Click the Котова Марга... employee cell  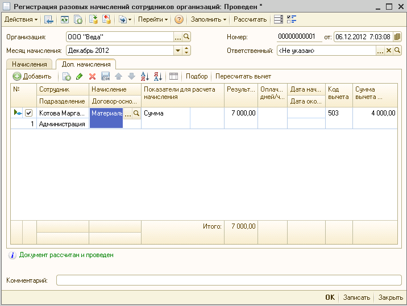(63, 113)
